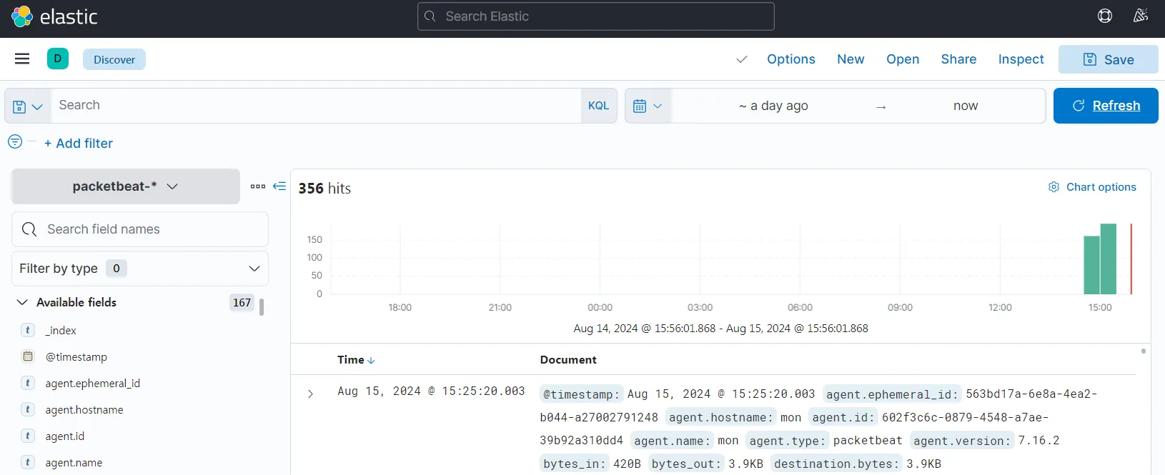Select the _index field
1165x475 pixels.
[61, 330]
